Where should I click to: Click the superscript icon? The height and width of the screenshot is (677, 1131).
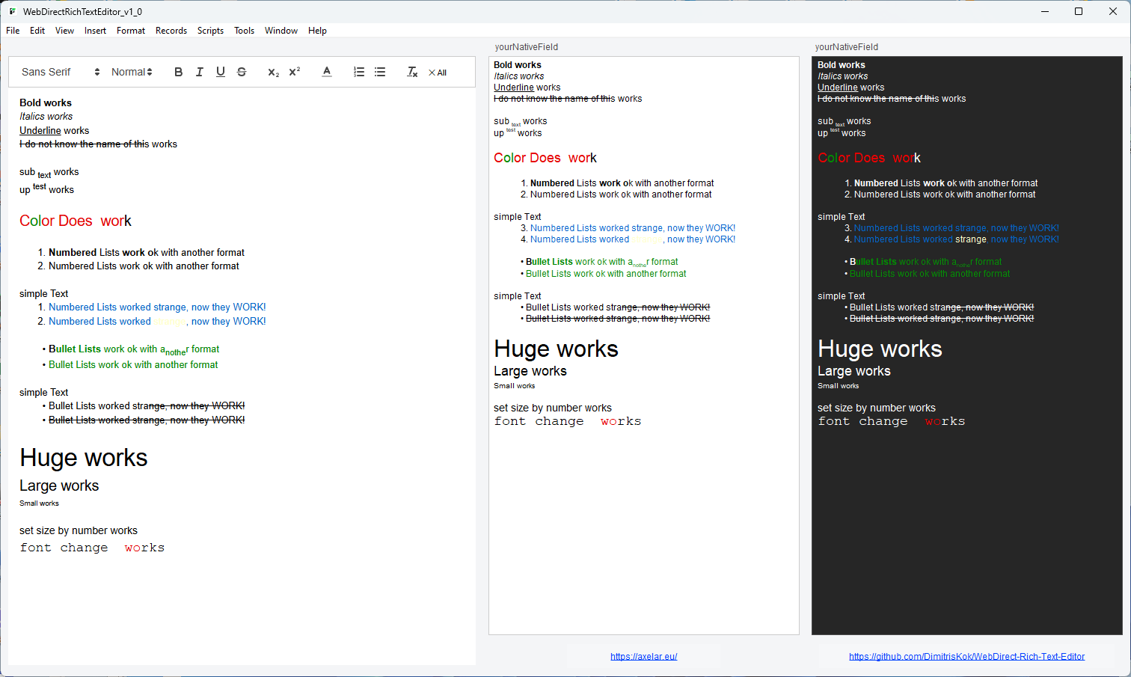coord(294,72)
